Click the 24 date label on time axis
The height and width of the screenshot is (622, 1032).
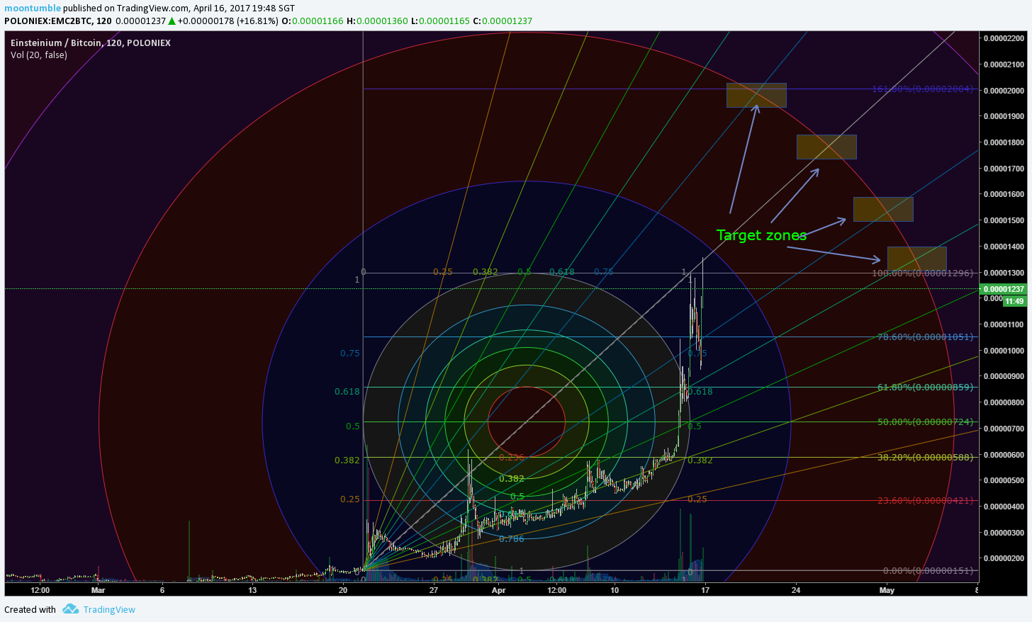(x=796, y=590)
